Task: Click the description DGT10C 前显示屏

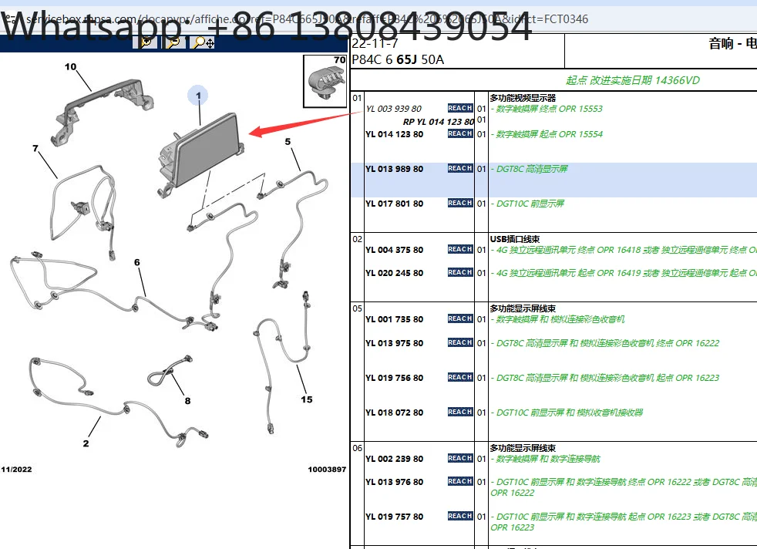Action: click(530, 204)
